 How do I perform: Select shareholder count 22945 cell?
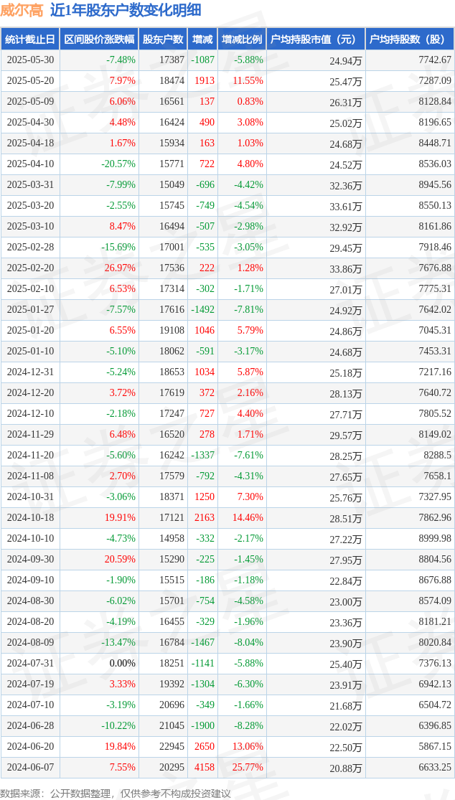172,747
